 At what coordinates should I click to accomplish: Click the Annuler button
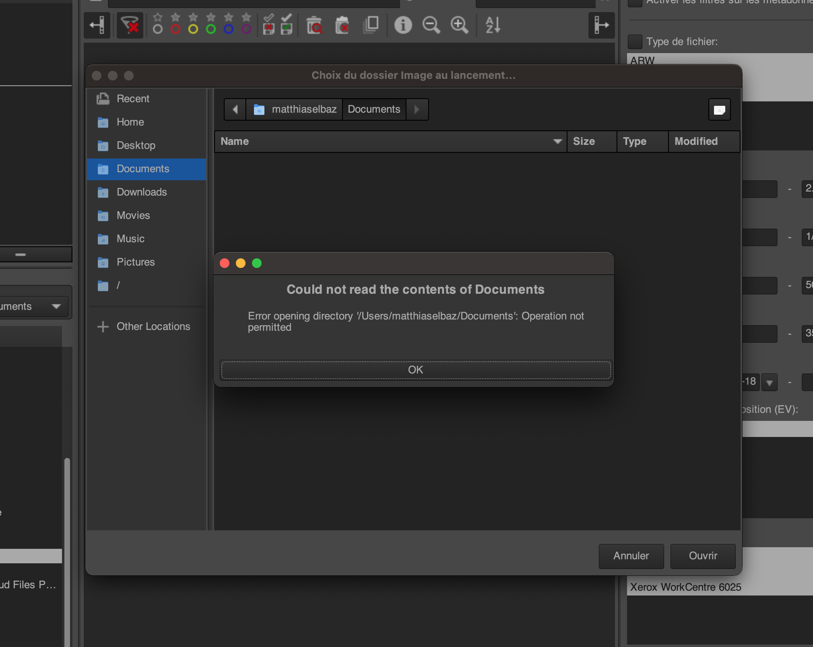[631, 556]
